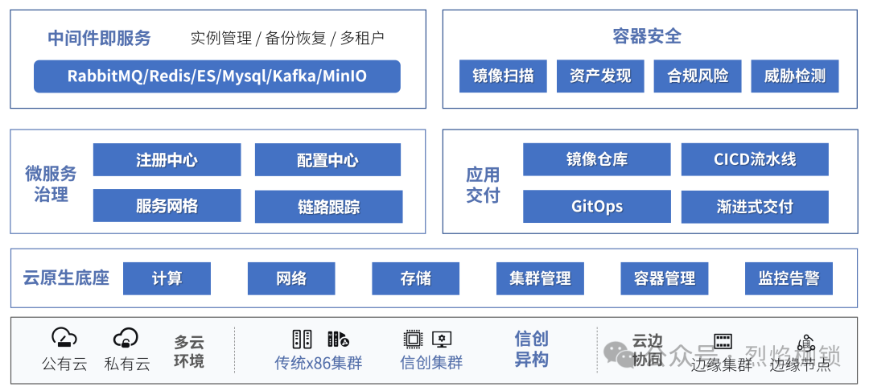Screen dimensions: 869x391
Task: Click the 中间件即服务 heading
Action: pyautogui.click(x=99, y=38)
